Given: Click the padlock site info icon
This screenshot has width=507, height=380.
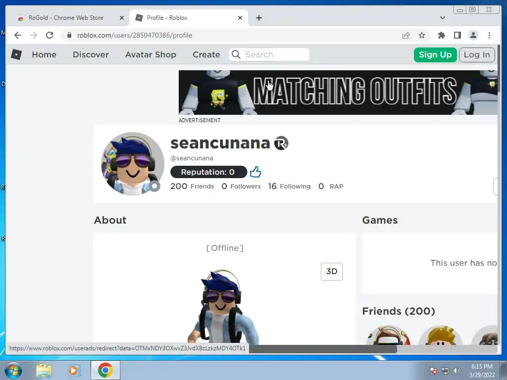Looking at the screenshot, I should pos(69,35).
